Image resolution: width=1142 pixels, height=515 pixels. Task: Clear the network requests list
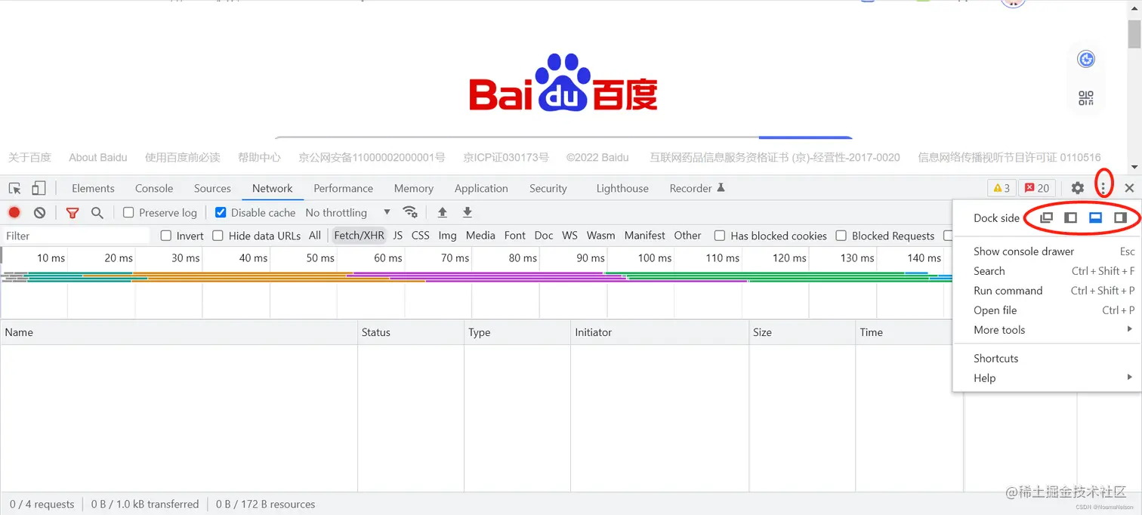click(41, 212)
